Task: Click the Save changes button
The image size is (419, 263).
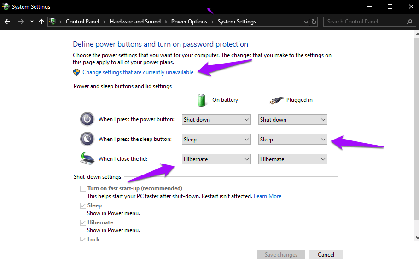Action: pos(281,254)
